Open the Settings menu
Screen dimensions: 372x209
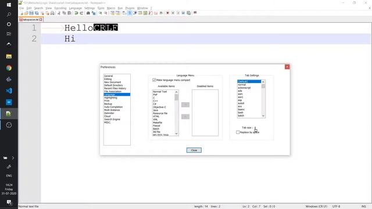90,8
